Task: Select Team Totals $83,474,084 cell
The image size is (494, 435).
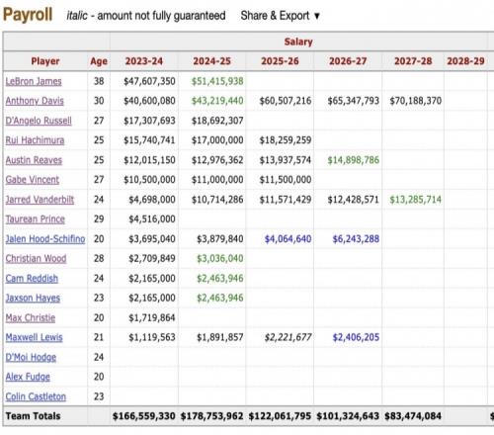Action: pos(413,416)
